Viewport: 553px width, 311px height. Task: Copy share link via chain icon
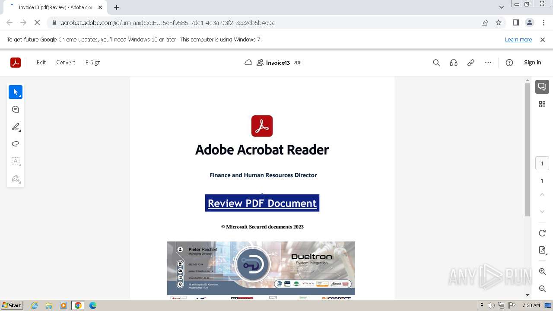click(471, 63)
